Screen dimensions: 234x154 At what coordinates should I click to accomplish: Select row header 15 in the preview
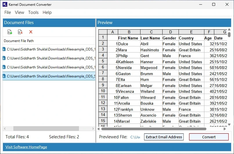[x=103, y=121]
